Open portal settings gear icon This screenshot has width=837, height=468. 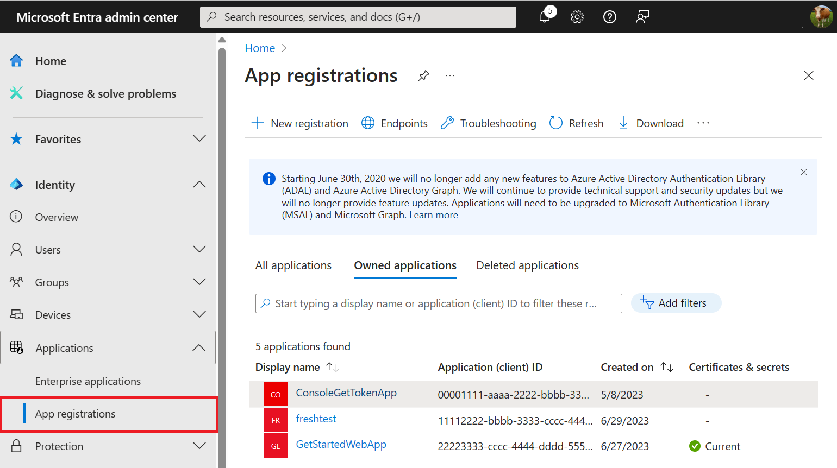tap(577, 17)
